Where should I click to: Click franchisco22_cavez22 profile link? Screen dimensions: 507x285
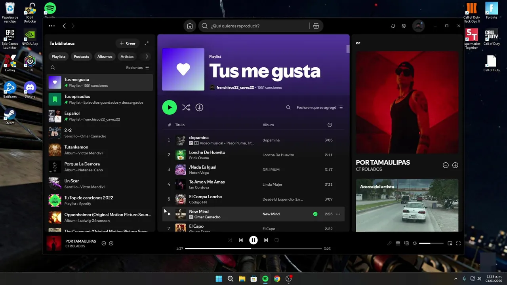click(235, 87)
